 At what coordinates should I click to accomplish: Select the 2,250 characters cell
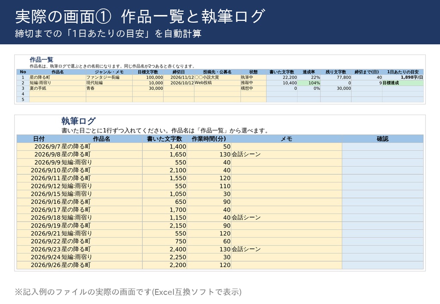click(165, 257)
